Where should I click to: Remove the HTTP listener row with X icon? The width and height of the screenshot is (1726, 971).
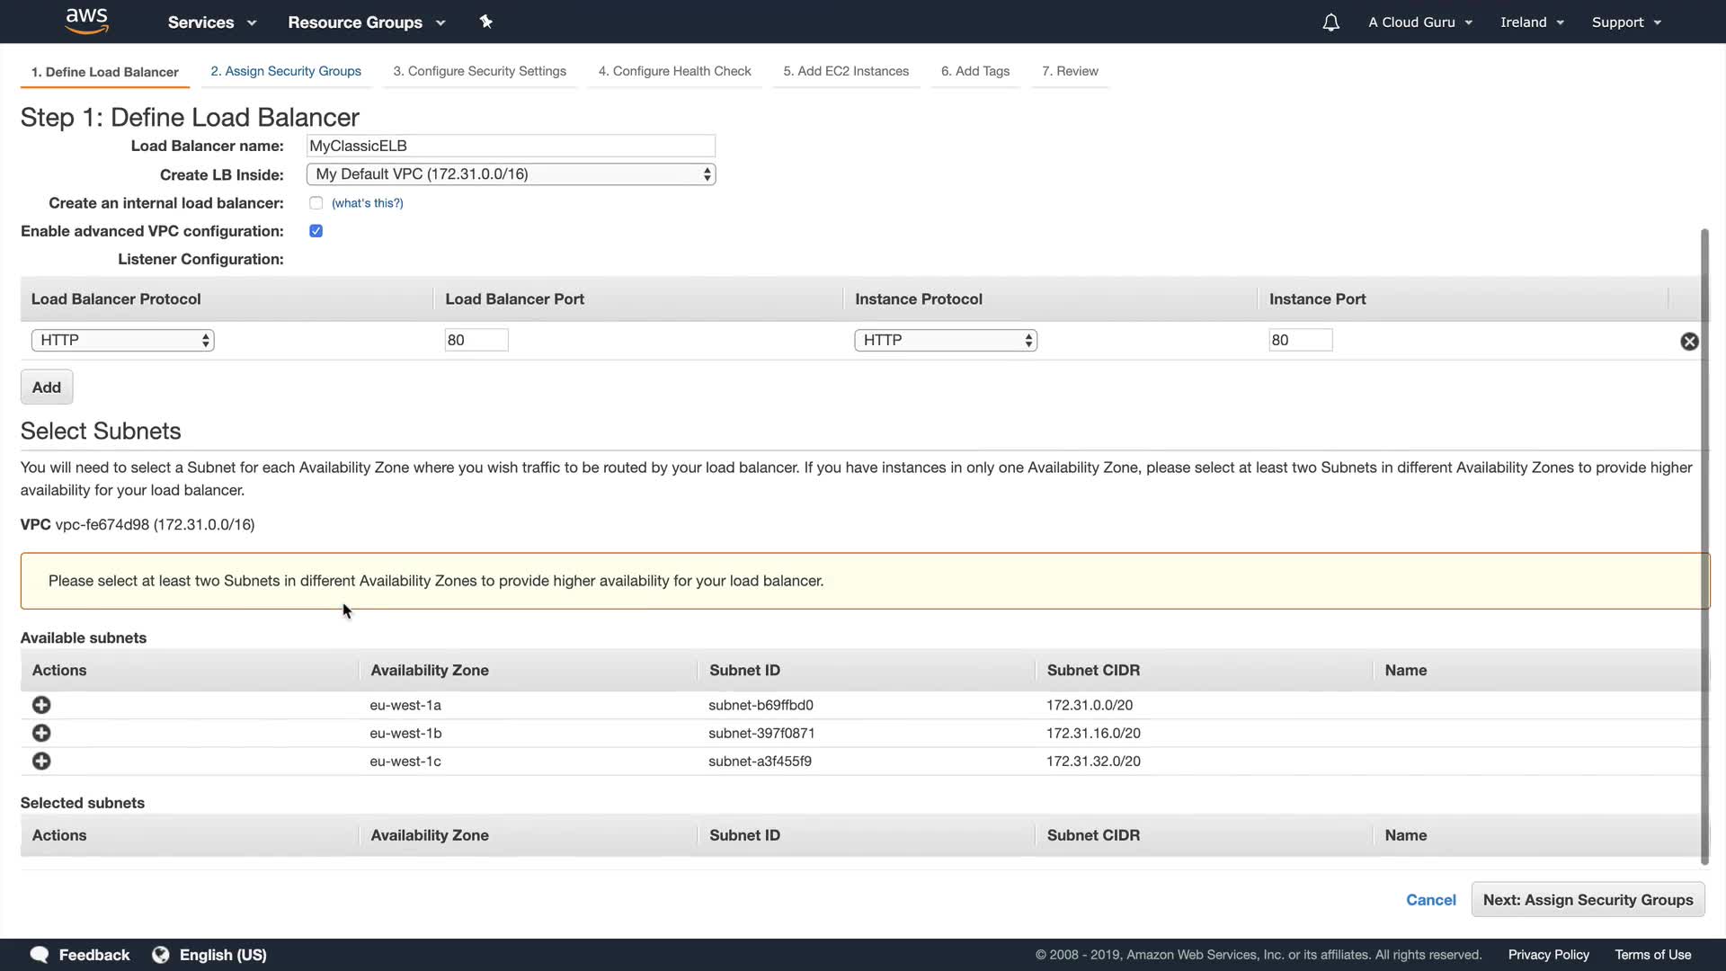pyautogui.click(x=1689, y=342)
